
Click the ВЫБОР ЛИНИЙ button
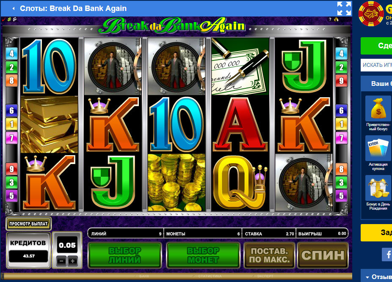coord(125,255)
